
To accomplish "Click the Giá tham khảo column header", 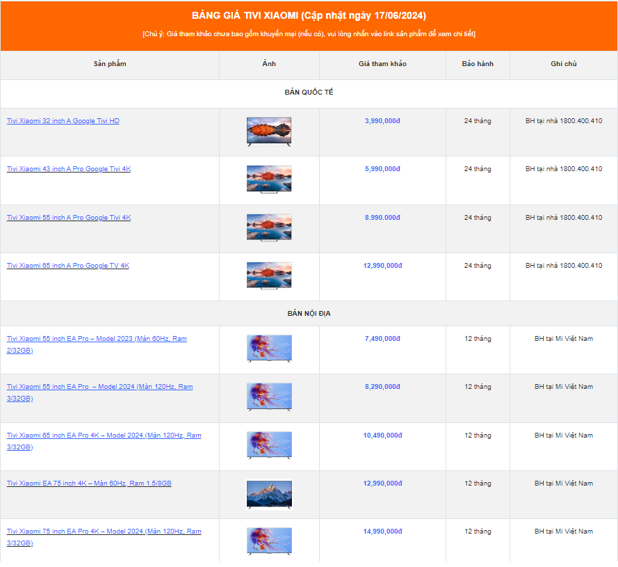I will click(x=382, y=64).
